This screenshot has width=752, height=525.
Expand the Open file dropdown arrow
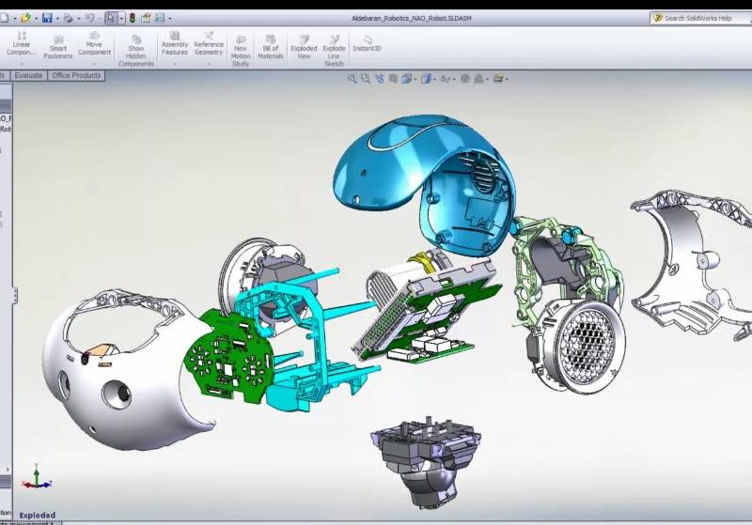(x=36, y=19)
